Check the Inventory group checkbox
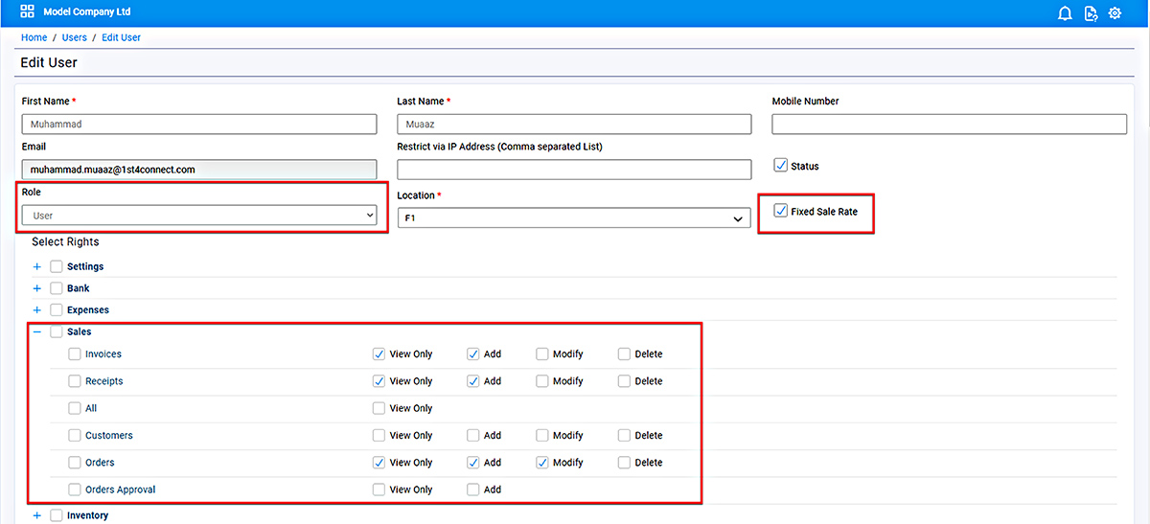 [57, 515]
